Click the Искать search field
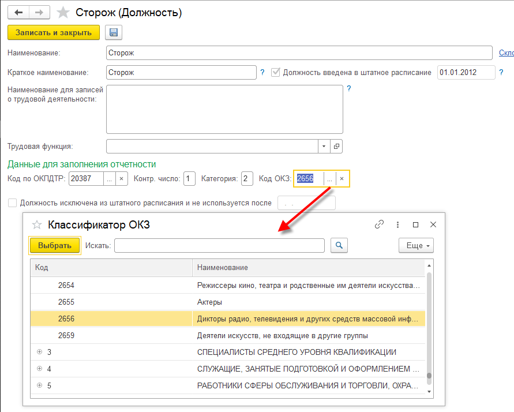 click(x=219, y=245)
